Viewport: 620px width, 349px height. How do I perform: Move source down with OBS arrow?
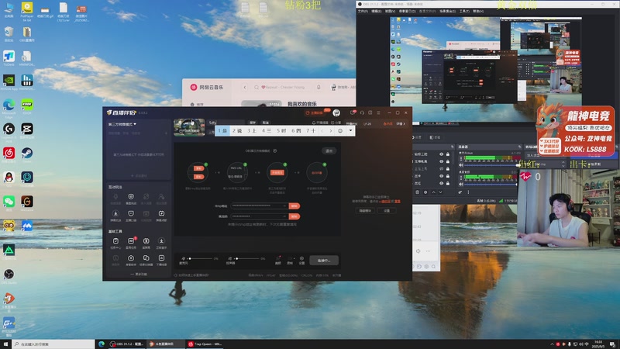click(440, 192)
